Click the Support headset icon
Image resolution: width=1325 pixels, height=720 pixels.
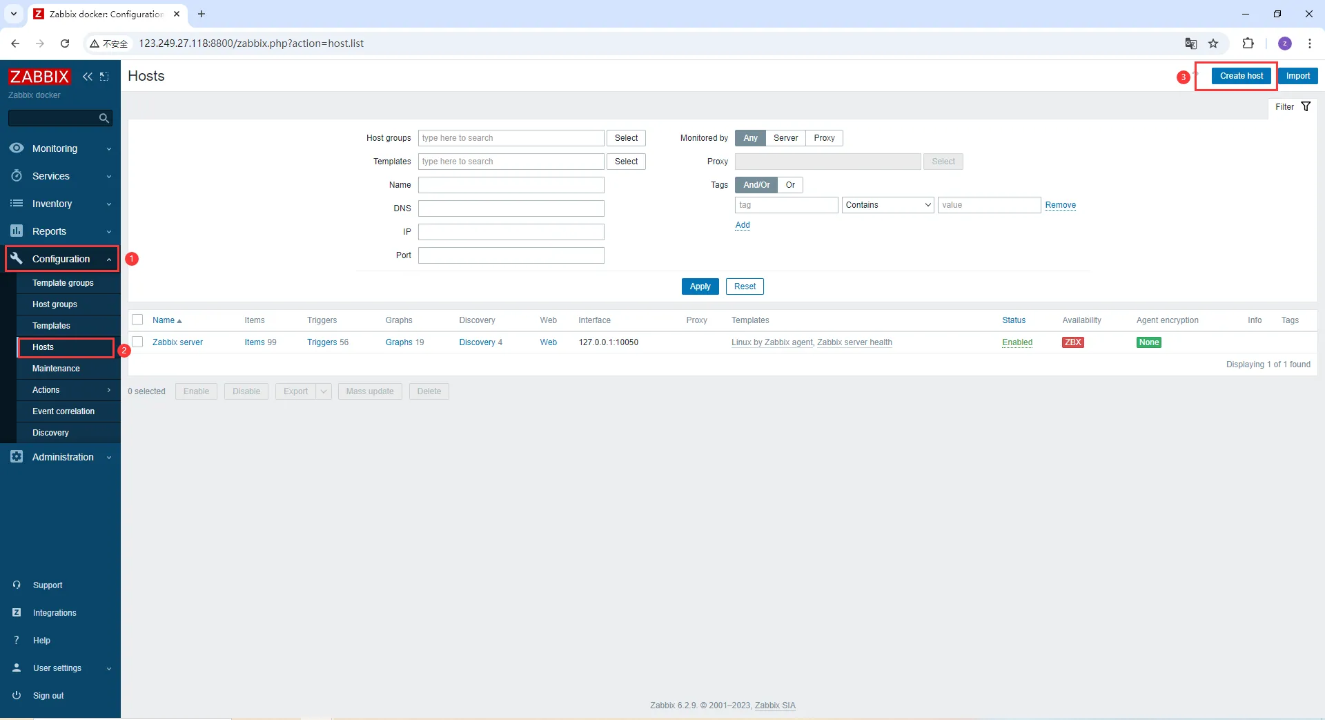(17, 585)
